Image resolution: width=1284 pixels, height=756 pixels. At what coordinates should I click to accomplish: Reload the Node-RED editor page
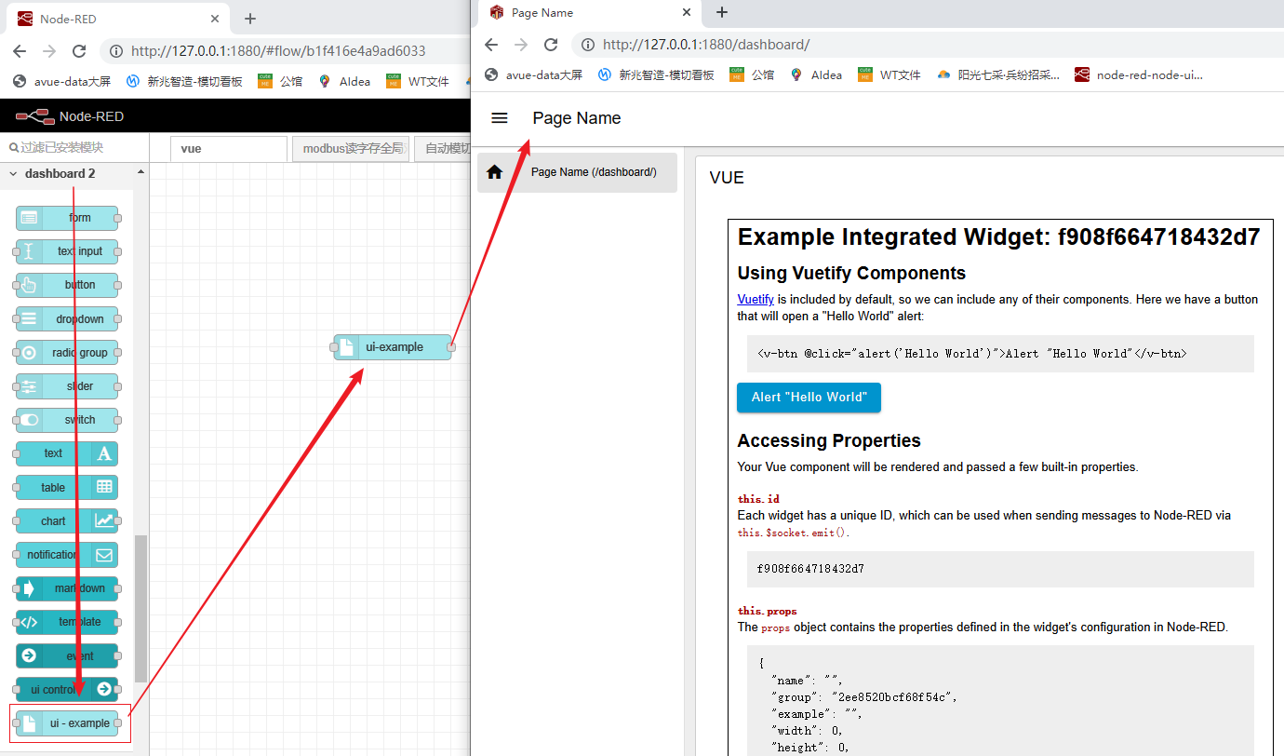tap(79, 51)
